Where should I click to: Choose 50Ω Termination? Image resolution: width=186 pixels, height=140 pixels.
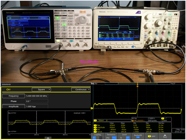click(114, 138)
